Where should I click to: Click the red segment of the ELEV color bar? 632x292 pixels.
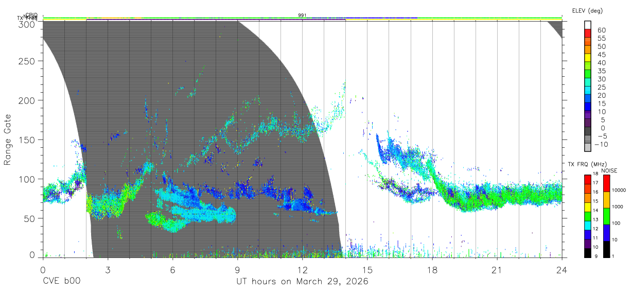coord(588,34)
